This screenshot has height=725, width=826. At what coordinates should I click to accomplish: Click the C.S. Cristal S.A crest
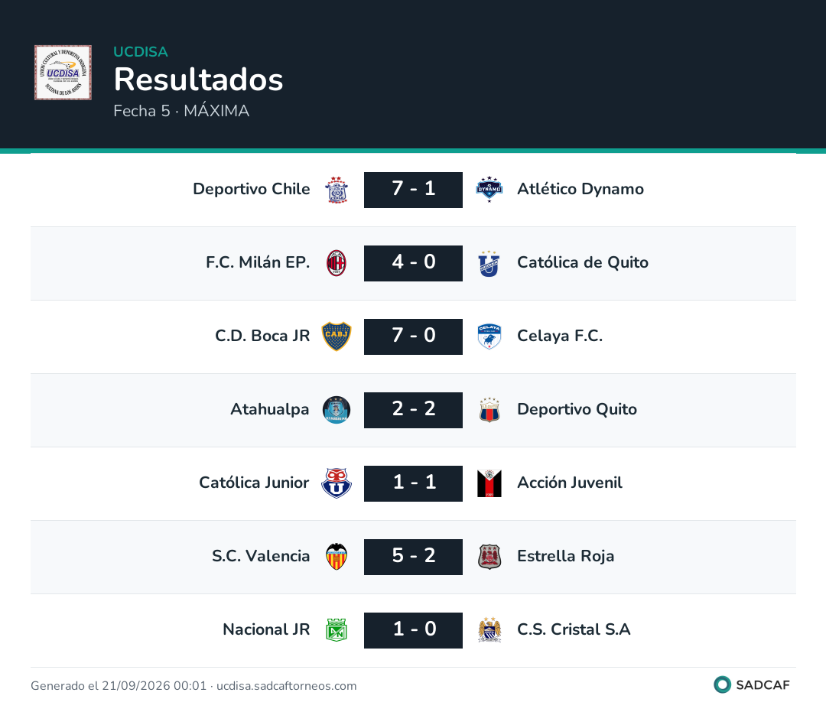489,630
